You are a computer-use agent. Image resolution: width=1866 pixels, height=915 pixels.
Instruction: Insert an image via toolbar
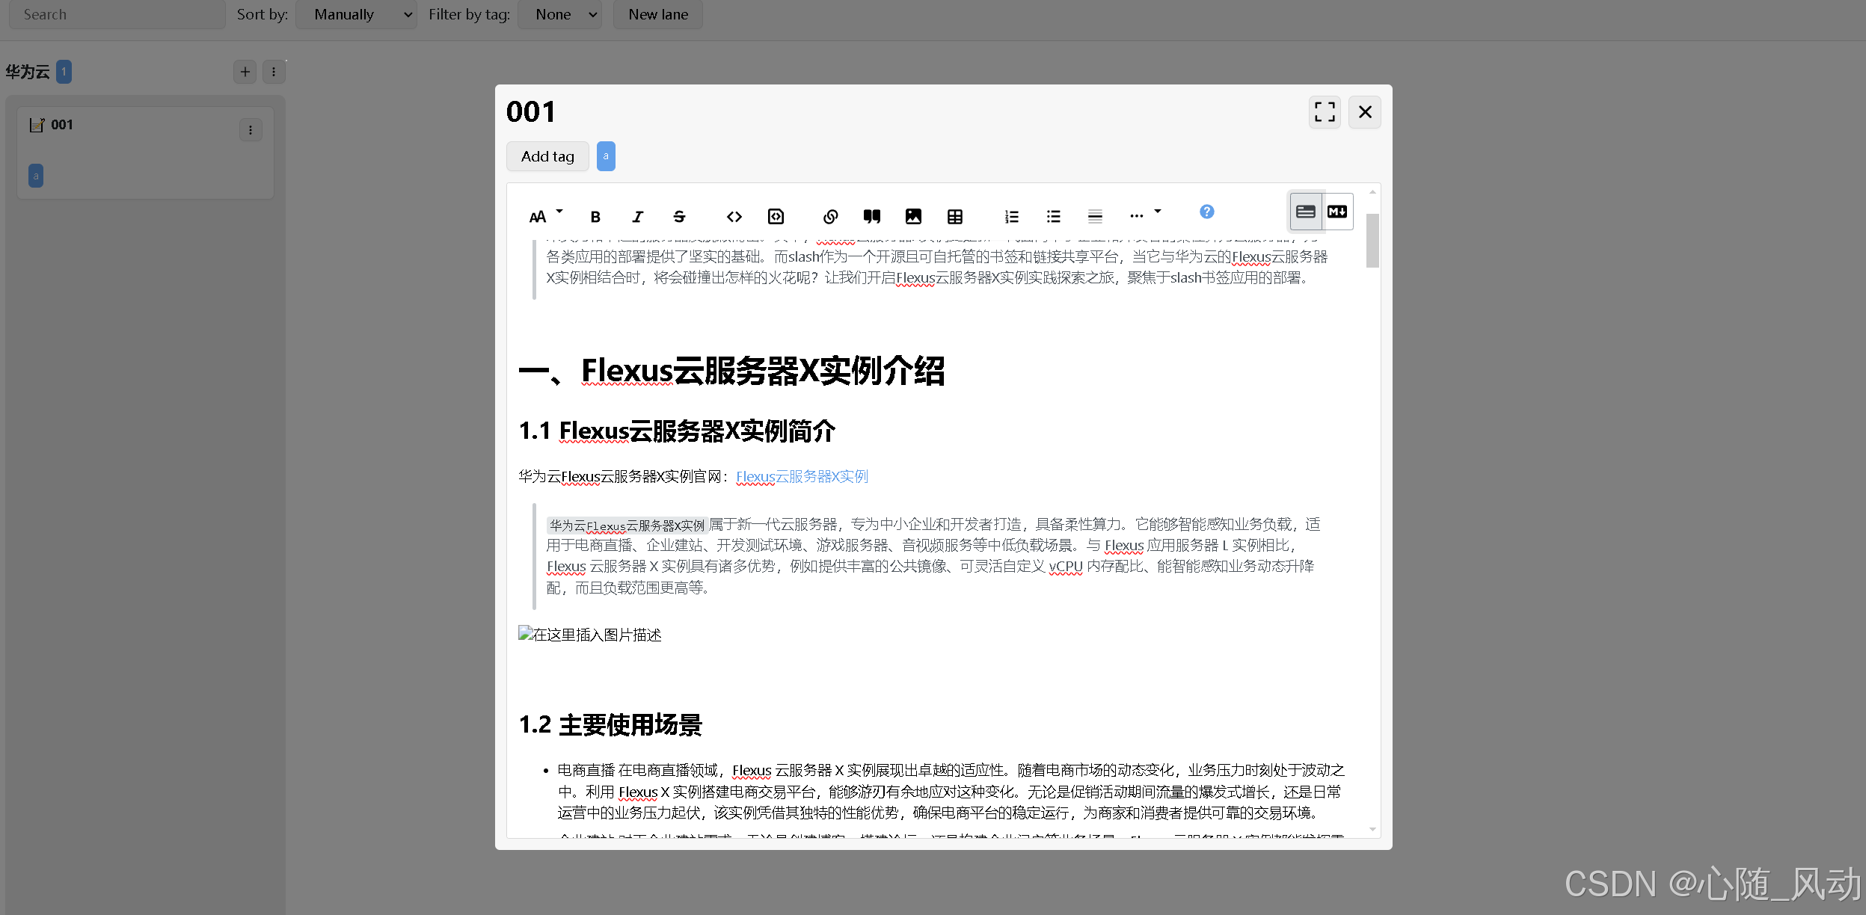913,217
